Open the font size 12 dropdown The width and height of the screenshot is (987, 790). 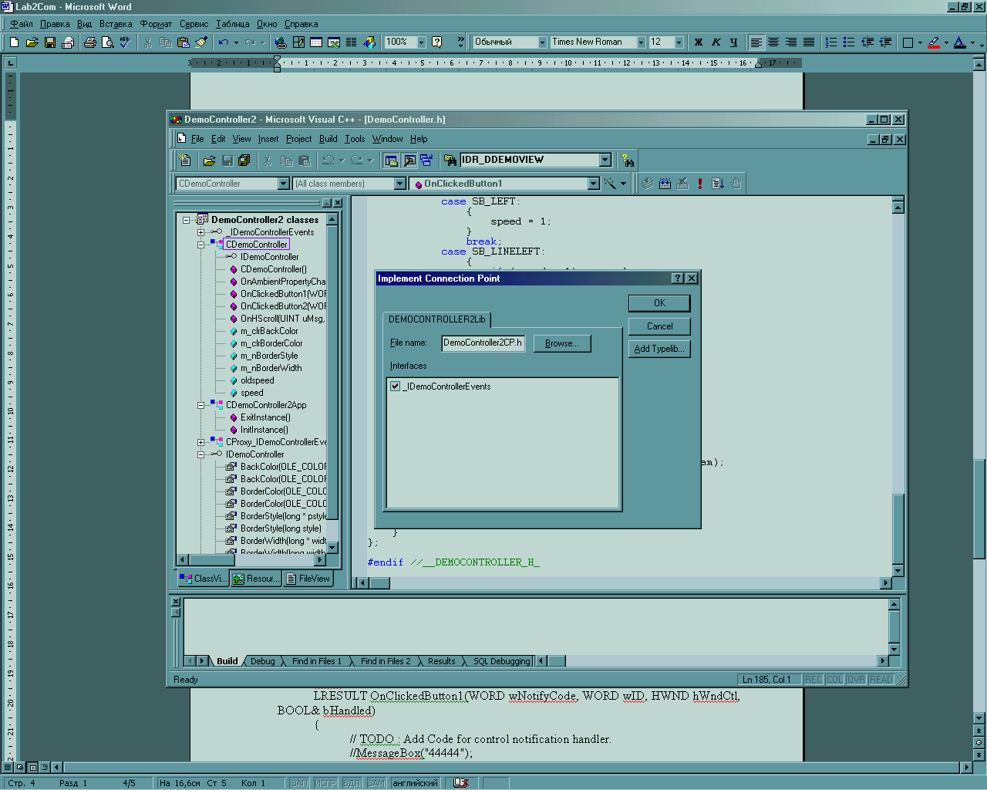(679, 42)
